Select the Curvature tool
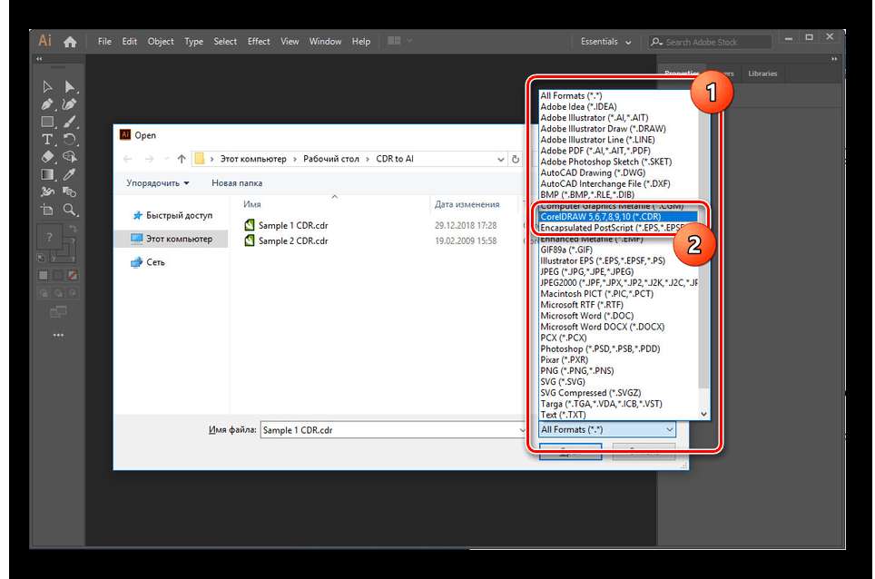 coord(70,104)
